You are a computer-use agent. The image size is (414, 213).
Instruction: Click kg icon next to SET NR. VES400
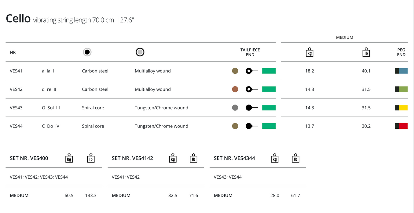[69, 158]
